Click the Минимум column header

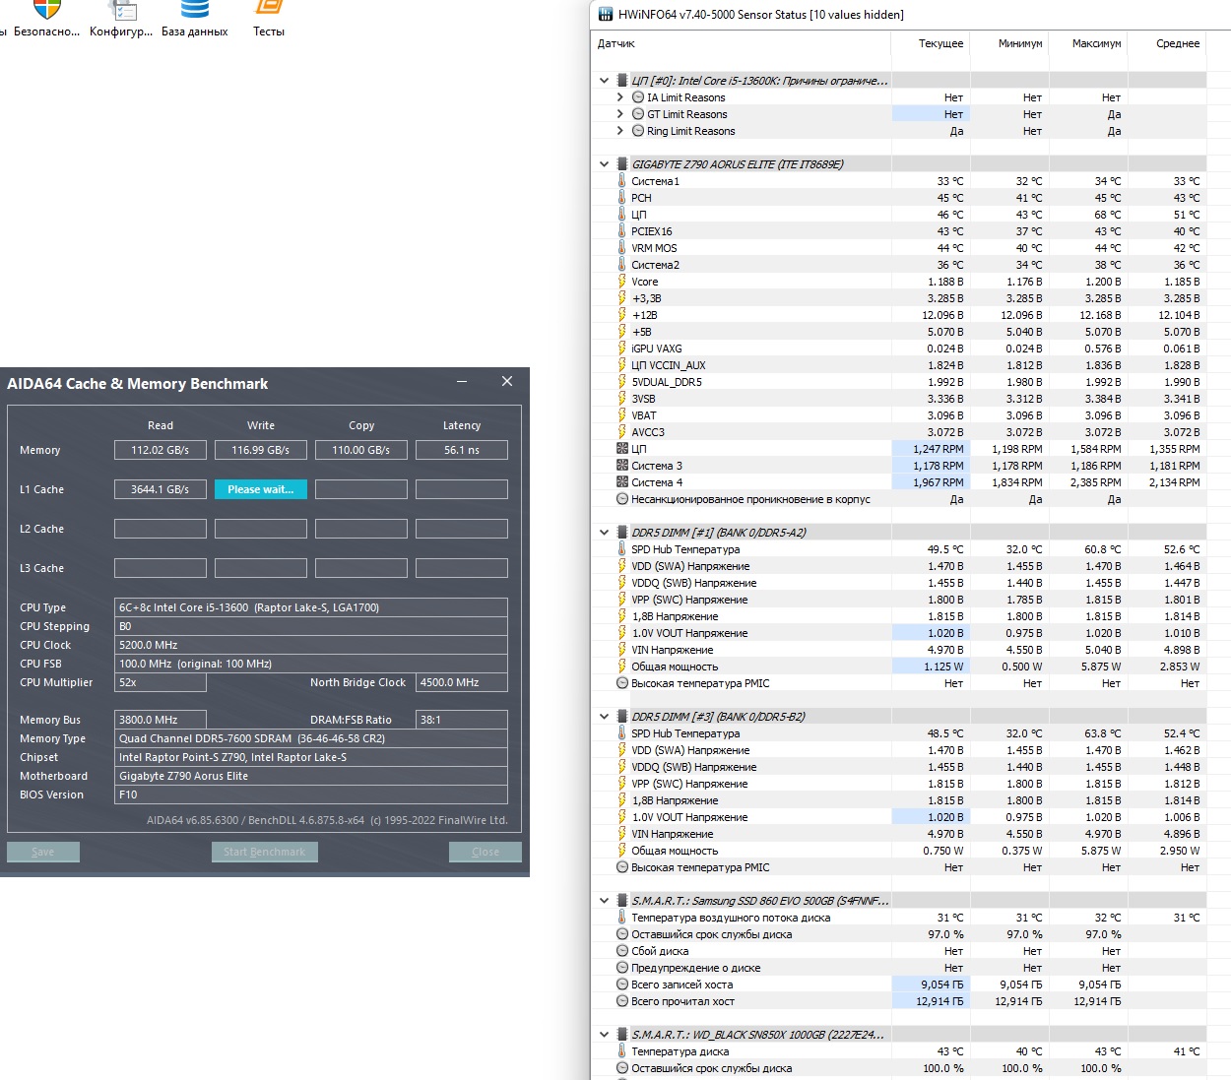click(x=1008, y=43)
